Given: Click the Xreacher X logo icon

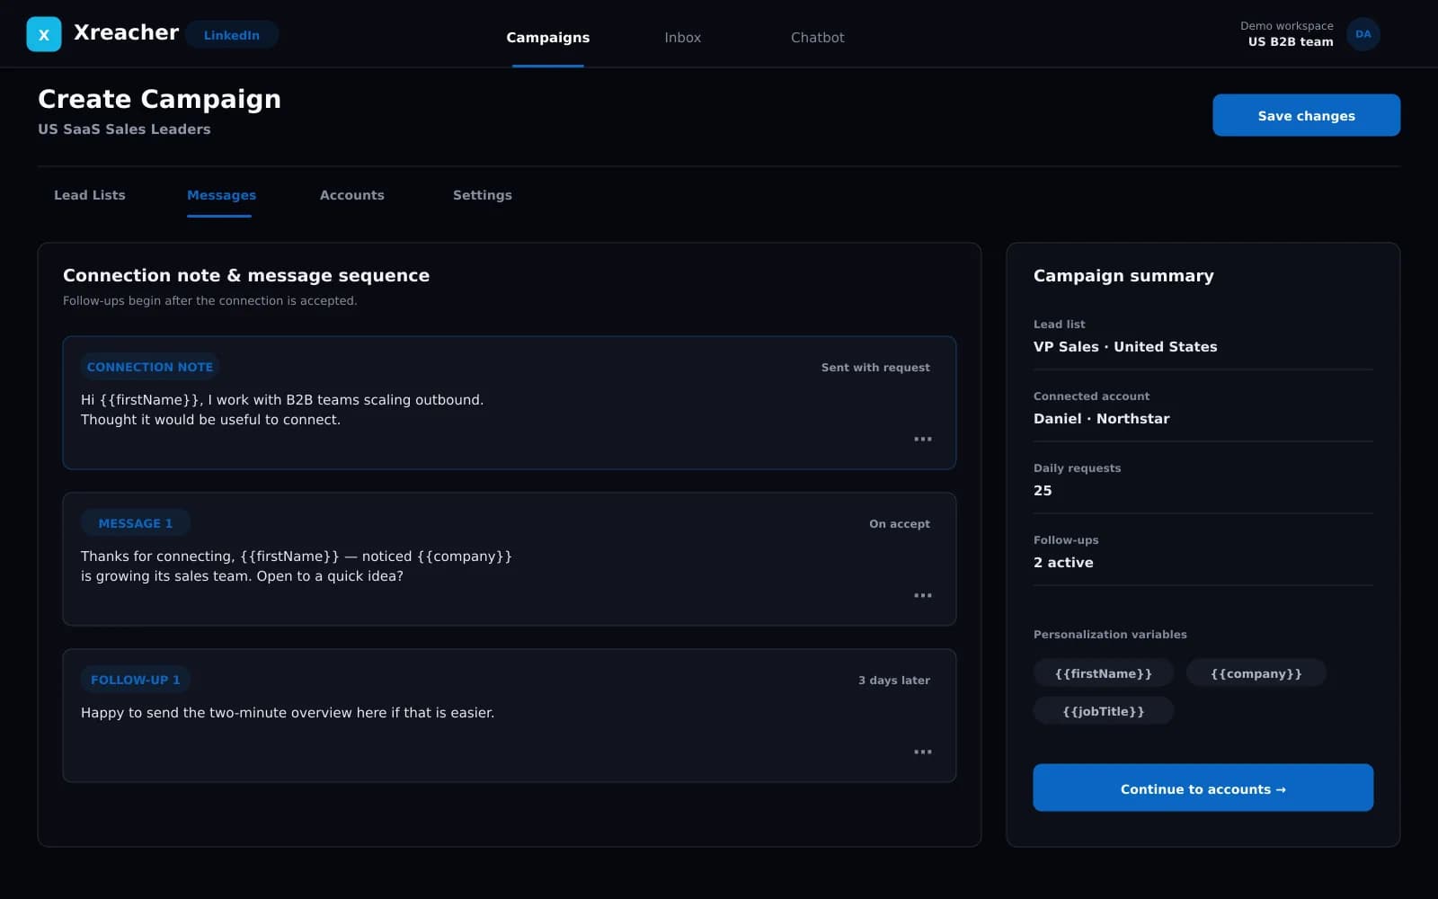Looking at the screenshot, I should [44, 34].
